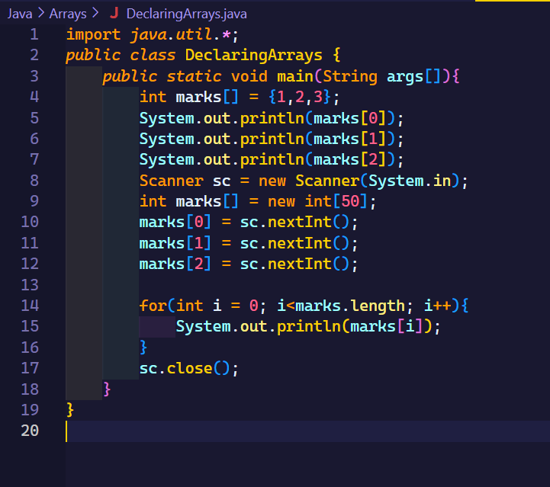Click the class name DeclaringArrays in code
The height and width of the screenshot is (487, 550).
[x=253, y=56]
